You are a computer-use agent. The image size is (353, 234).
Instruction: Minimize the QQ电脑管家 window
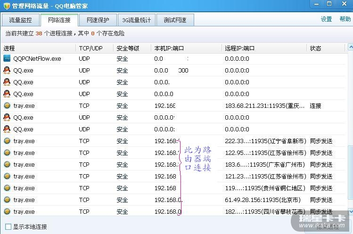tap(317, 4)
